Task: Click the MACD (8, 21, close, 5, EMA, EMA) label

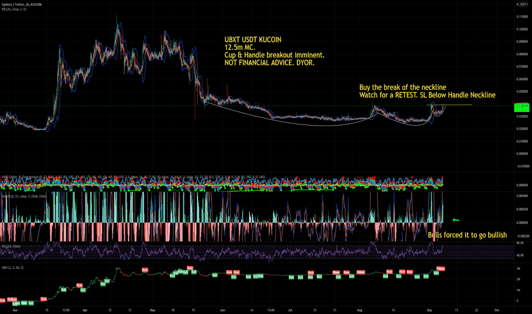Action: [24, 196]
